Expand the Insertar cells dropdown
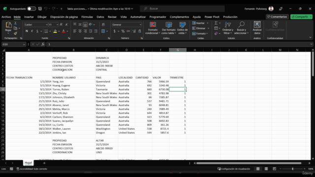Image resolution: width=315 pixels, height=177 pixels. 208,23
